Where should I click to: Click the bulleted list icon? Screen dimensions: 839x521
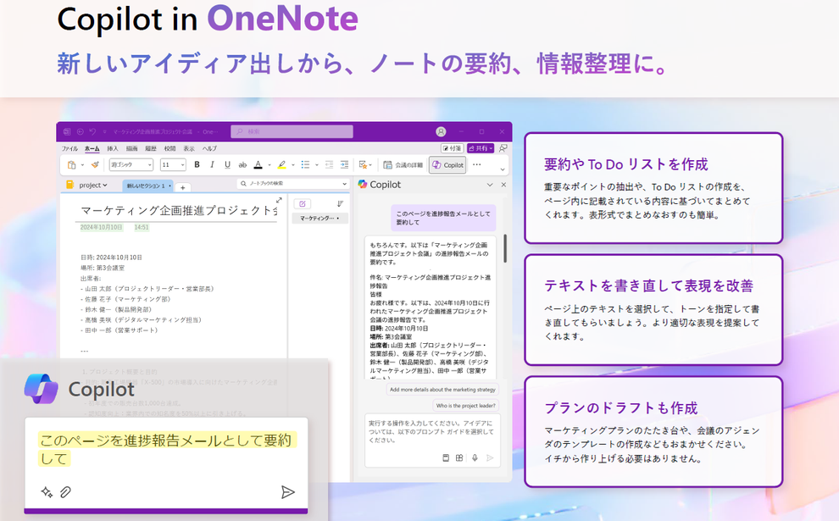coord(306,164)
